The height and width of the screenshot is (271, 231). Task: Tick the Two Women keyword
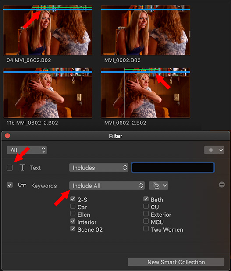pos(146,229)
